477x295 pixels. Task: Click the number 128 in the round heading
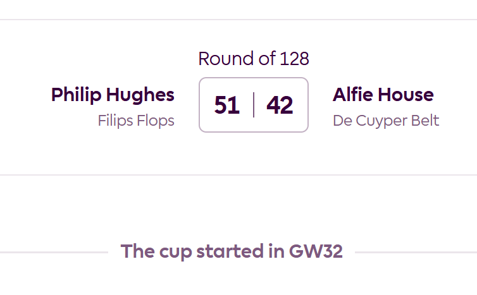[294, 59]
